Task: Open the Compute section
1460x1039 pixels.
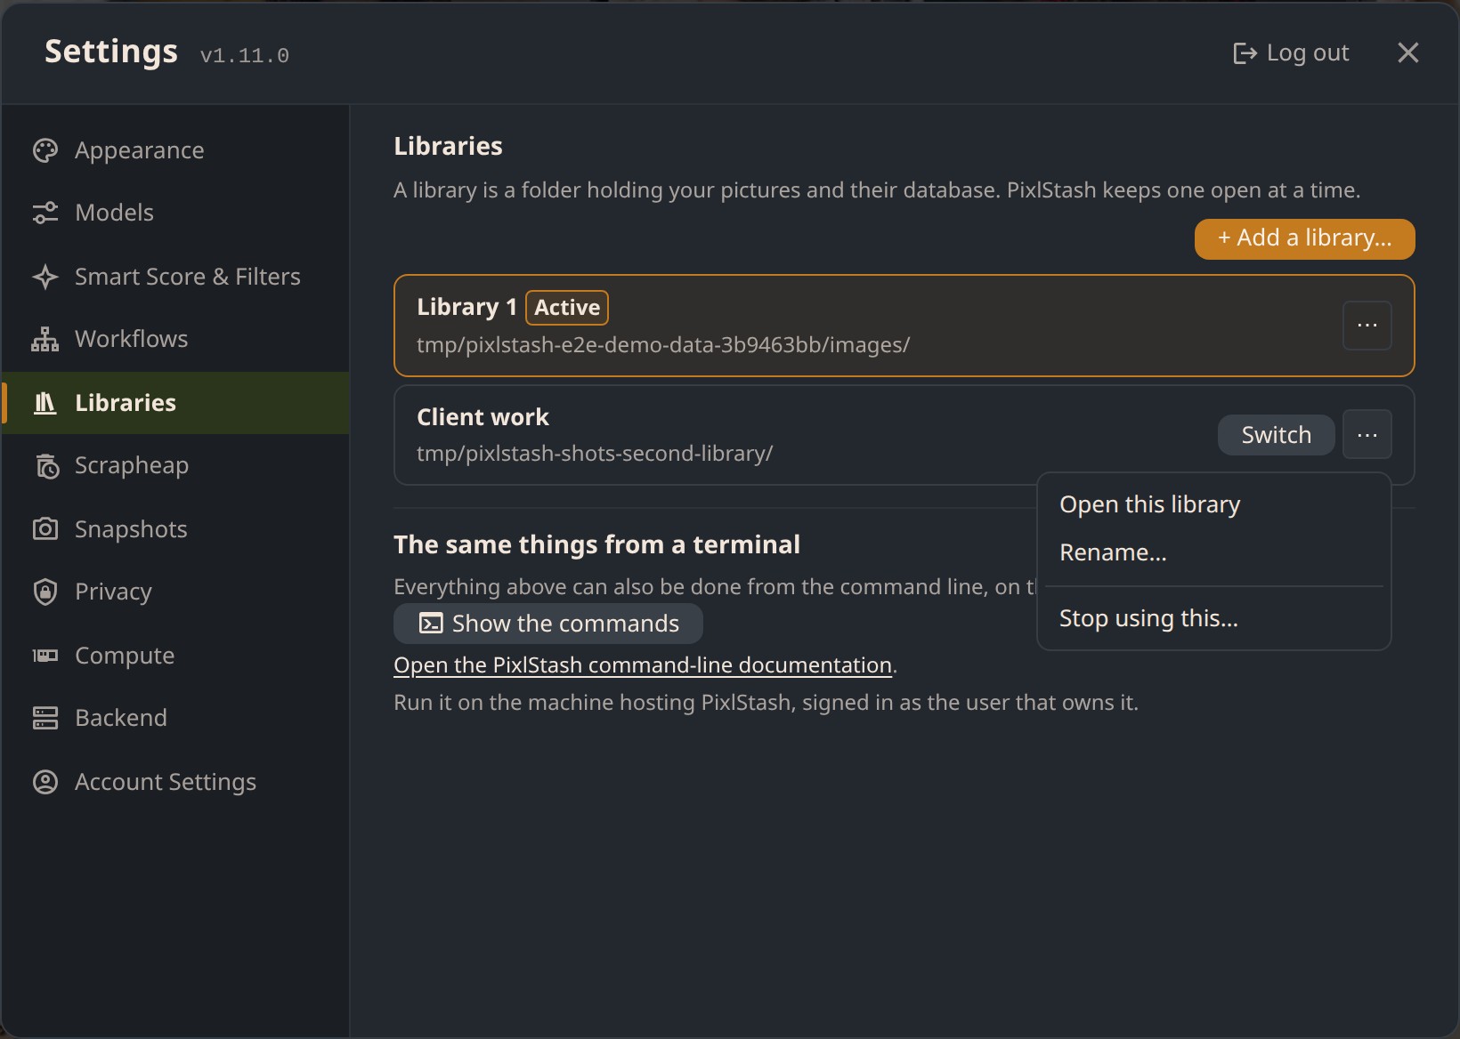Action: coord(176,656)
